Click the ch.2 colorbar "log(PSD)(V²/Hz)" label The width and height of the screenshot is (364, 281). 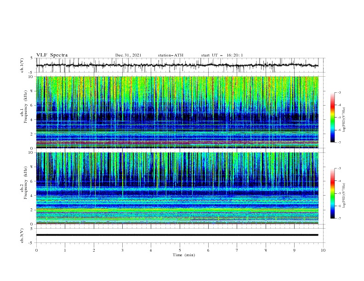[344, 196]
